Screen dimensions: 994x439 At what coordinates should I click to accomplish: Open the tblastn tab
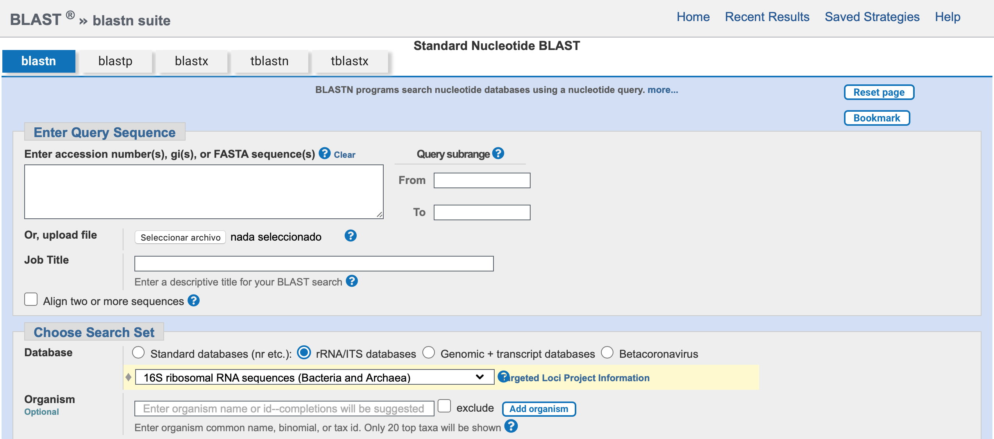click(x=269, y=61)
